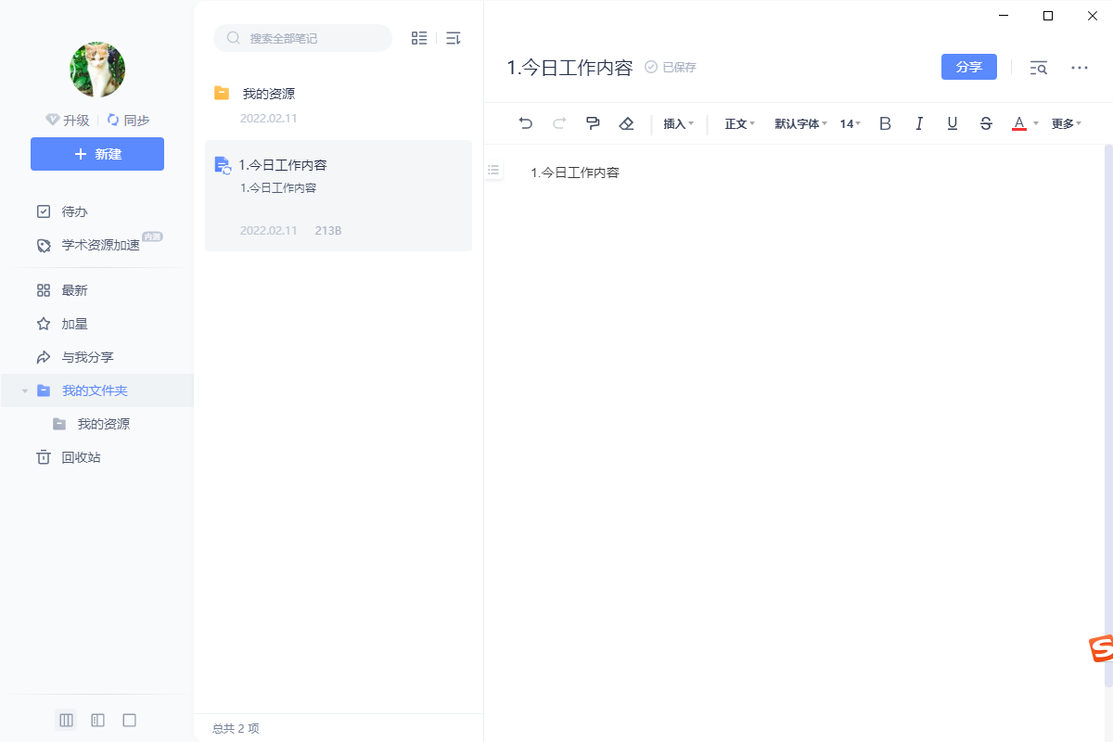Image resolution: width=1113 pixels, height=742 pixels.
Task: Open the in-note search icon near 分享
Action: tap(1039, 67)
